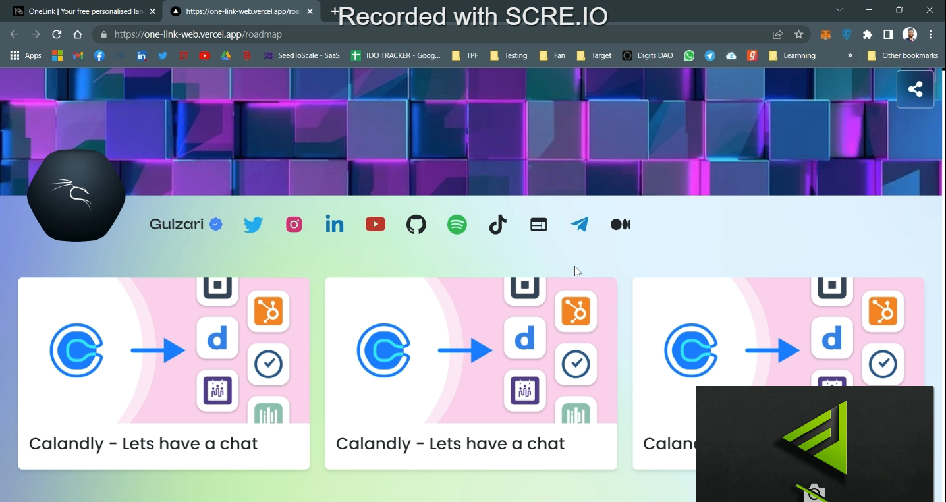Open the Facebook bookmark icon
This screenshot has width=946, height=502.
tap(99, 55)
